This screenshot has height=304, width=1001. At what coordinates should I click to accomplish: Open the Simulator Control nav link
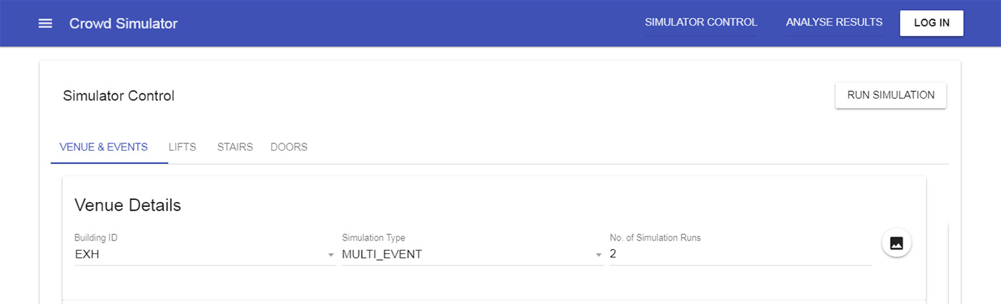[x=701, y=23]
